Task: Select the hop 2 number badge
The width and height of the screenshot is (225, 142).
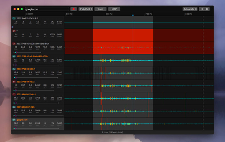Action: click(x=14, y=31)
